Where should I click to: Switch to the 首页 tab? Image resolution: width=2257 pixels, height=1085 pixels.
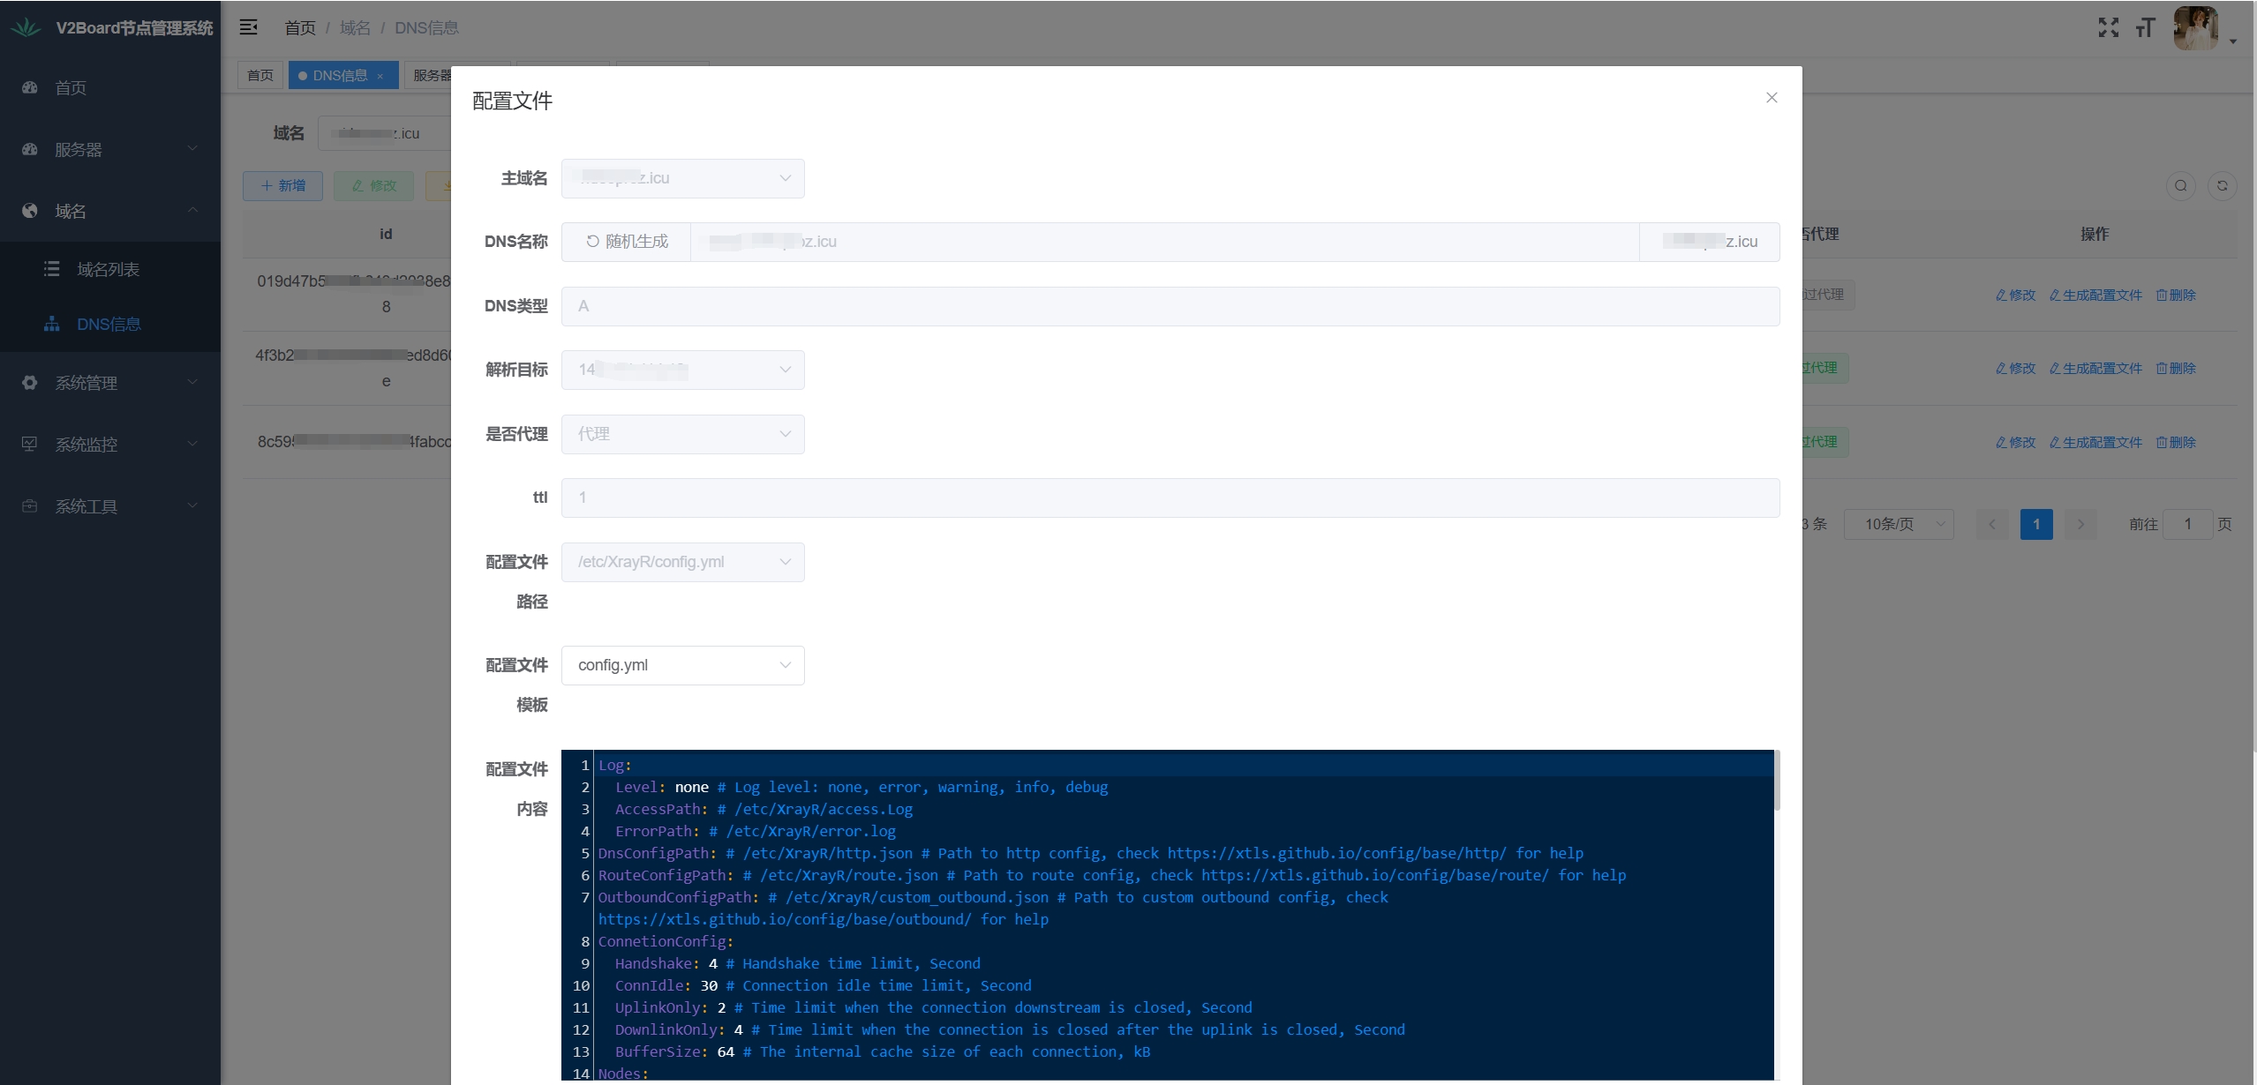pos(260,76)
